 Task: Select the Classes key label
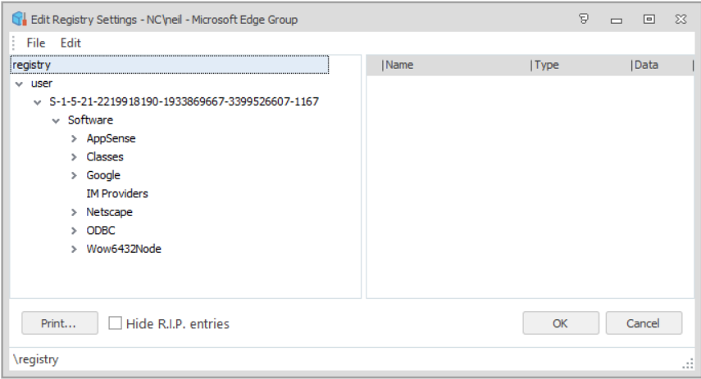pyautogui.click(x=105, y=157)
